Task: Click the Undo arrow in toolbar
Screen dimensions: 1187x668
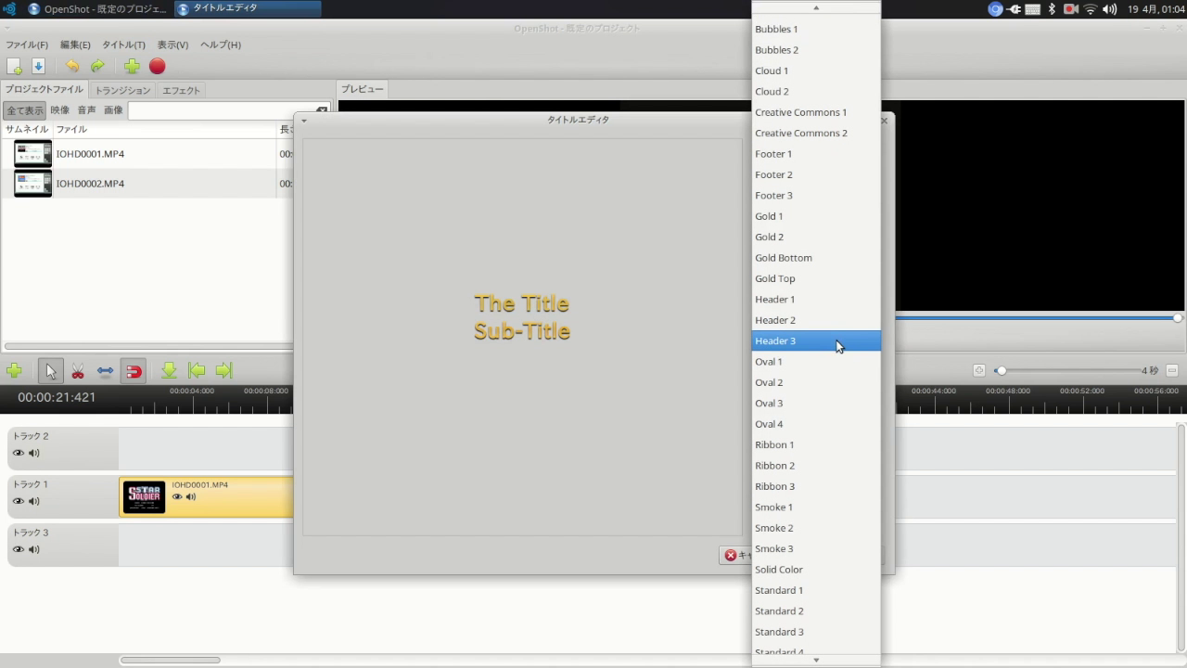Action: (71, 66)
